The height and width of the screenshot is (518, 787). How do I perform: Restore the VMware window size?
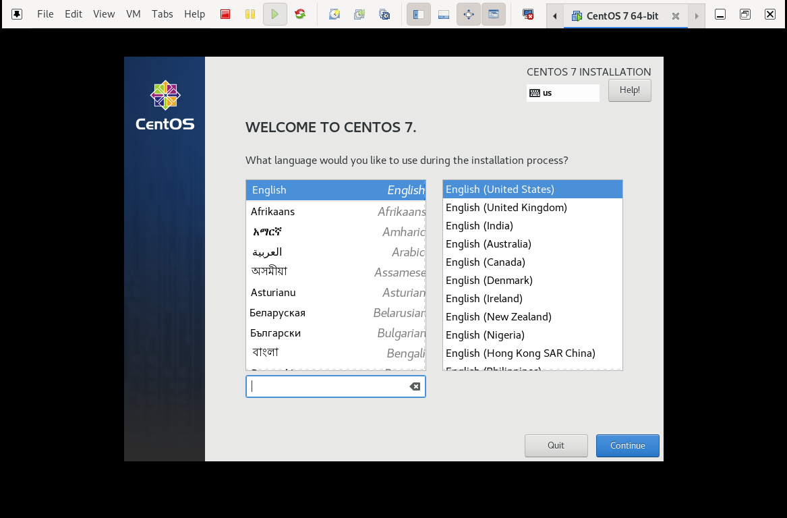click(x=745, y=14)
